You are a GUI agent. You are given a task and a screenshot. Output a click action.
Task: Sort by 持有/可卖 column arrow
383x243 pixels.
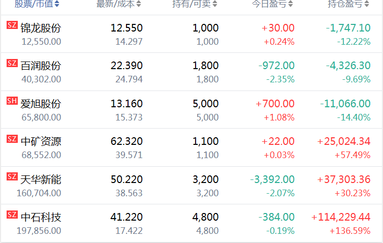click(215, 4)
